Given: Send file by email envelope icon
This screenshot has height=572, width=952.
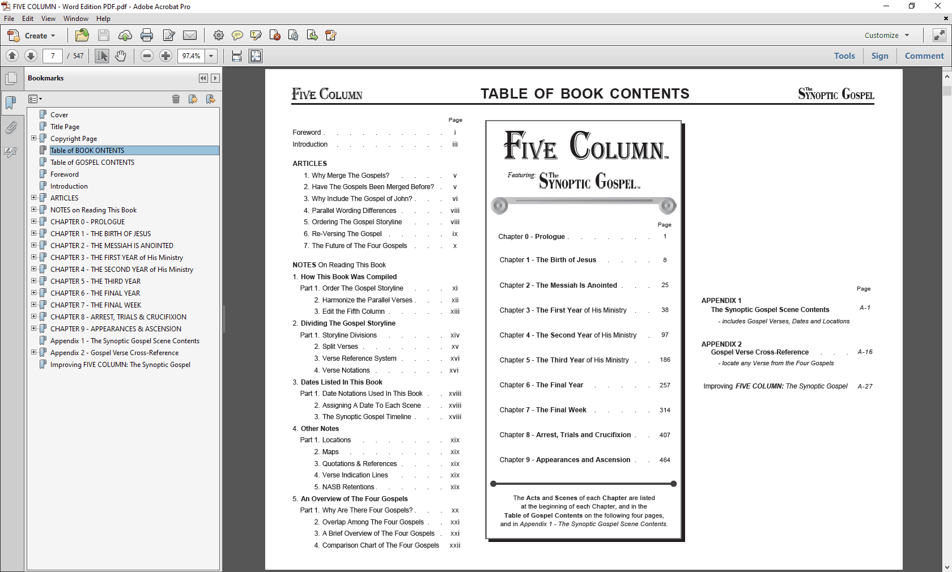Looking at the screenshot, I should 190,36.
